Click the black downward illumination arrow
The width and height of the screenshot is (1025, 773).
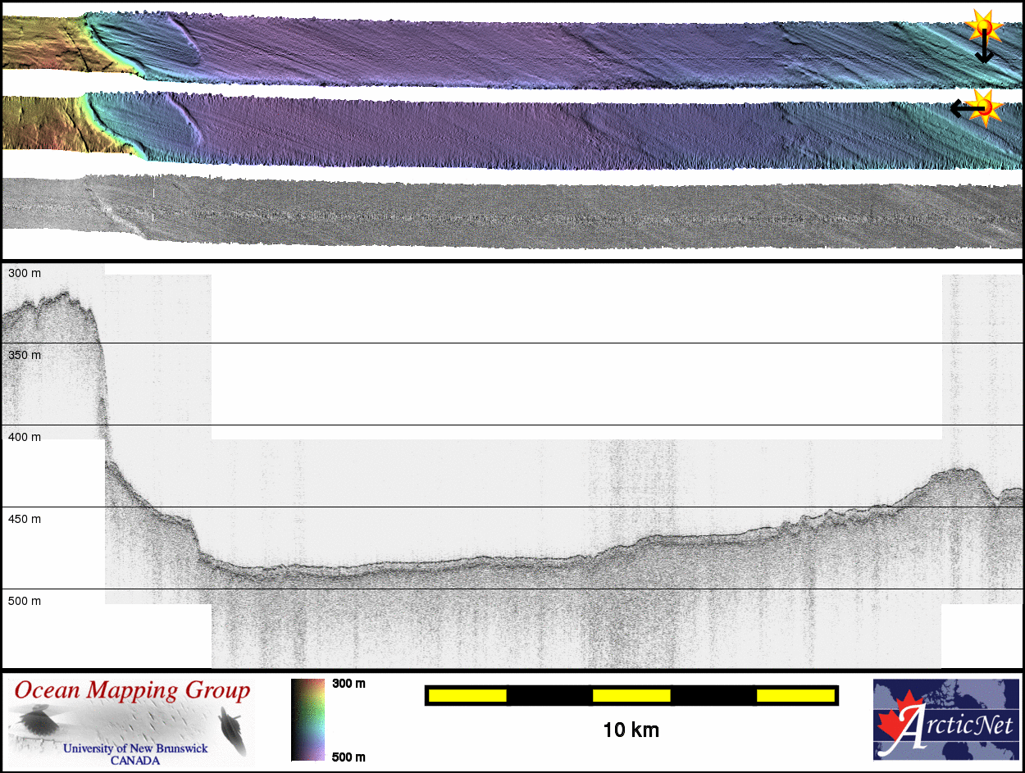984,51
